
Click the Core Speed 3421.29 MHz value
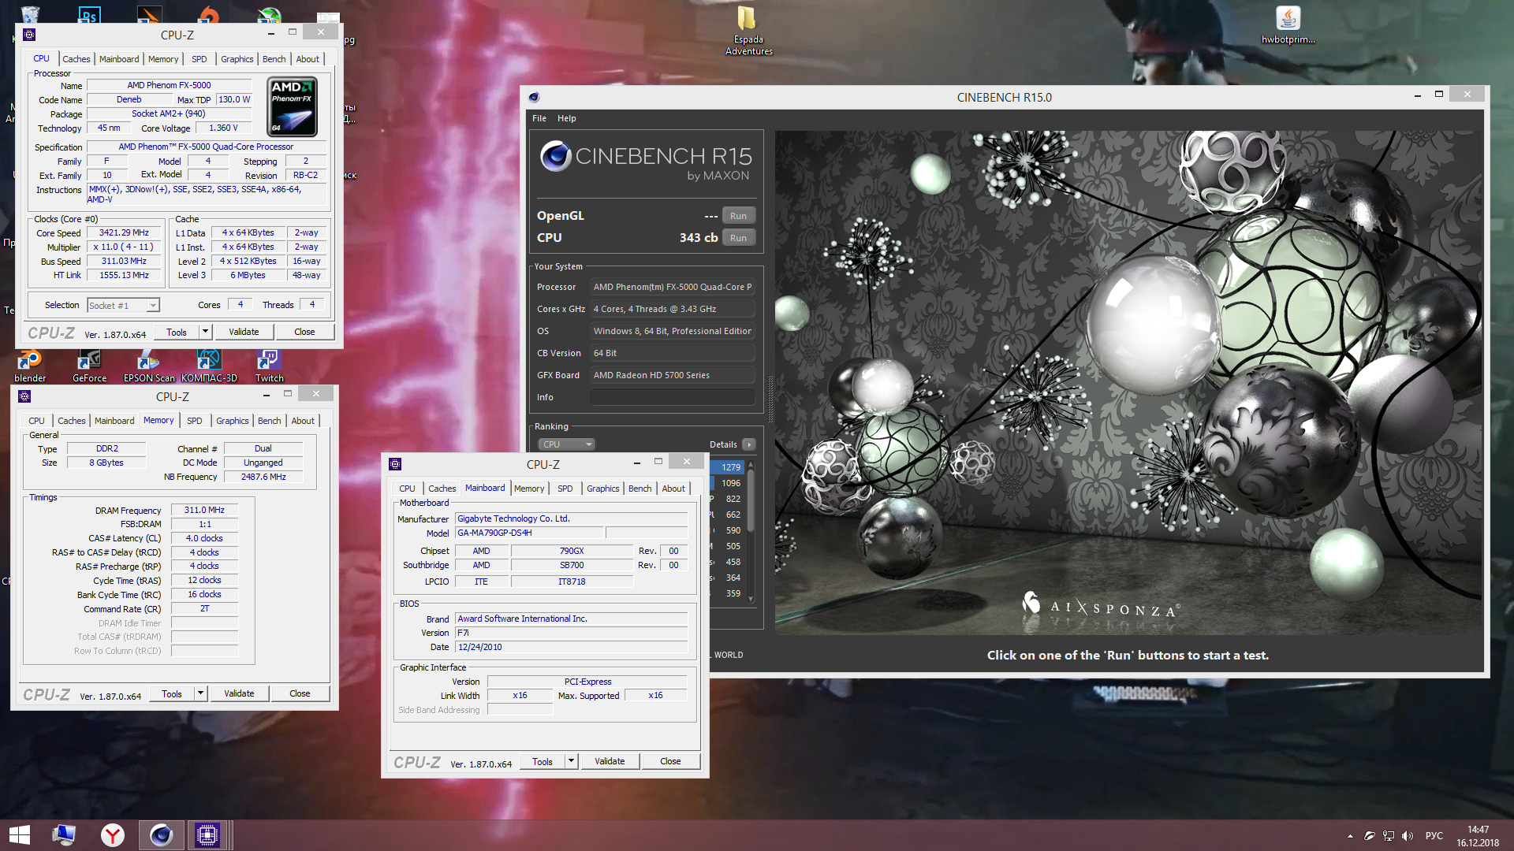pyautogui.click(x=124, y=233)
